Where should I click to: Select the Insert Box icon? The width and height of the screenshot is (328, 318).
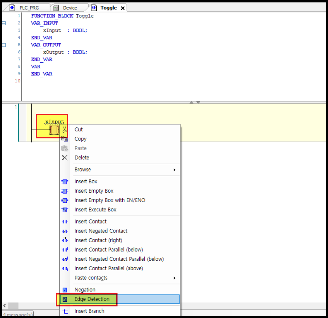tap(65, 181)
